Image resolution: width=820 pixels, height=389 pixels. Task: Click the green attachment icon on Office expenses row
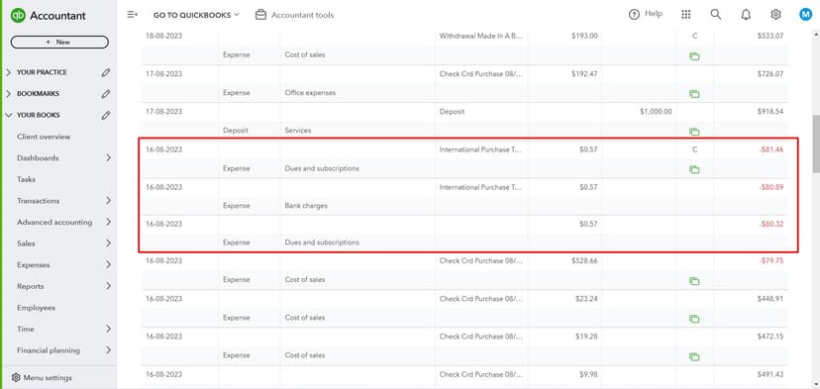tap(694, 94)
